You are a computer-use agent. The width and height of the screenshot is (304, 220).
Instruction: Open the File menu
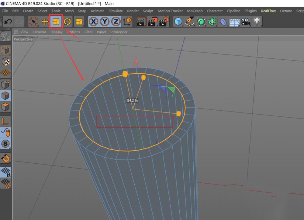click(5, 11)
